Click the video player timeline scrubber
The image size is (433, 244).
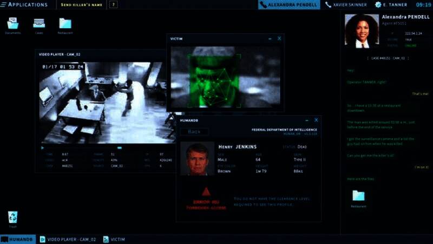[120, 147]
